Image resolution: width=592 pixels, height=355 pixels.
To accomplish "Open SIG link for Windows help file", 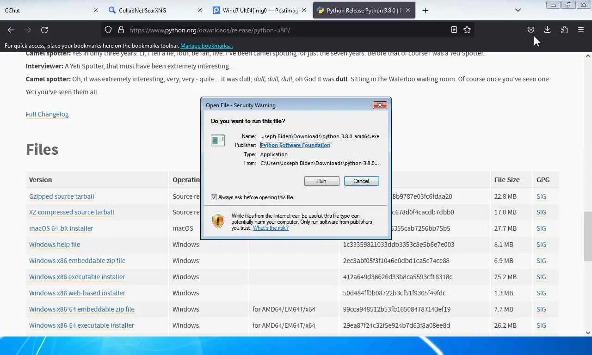I will tap(541, 245).
